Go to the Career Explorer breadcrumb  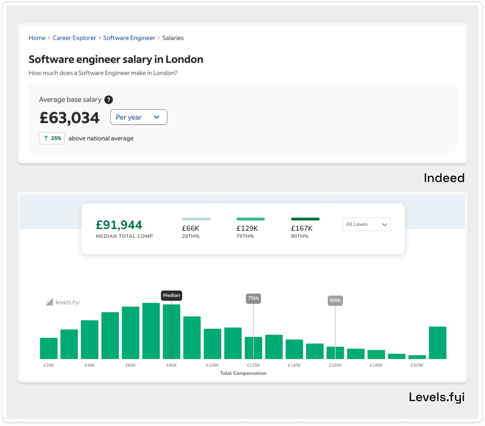point(74,38)
